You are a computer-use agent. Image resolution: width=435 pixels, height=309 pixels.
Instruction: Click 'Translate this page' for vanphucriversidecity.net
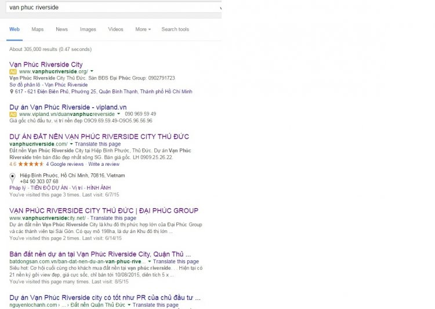coord(113,218)
